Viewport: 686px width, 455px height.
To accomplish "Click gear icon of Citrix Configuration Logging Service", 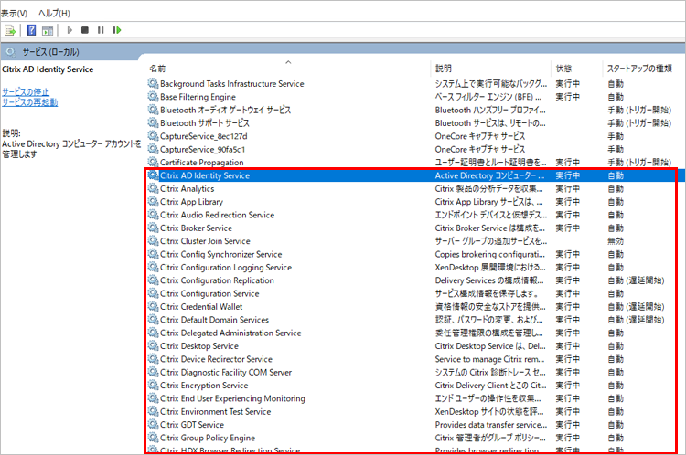I will (153, 267).
